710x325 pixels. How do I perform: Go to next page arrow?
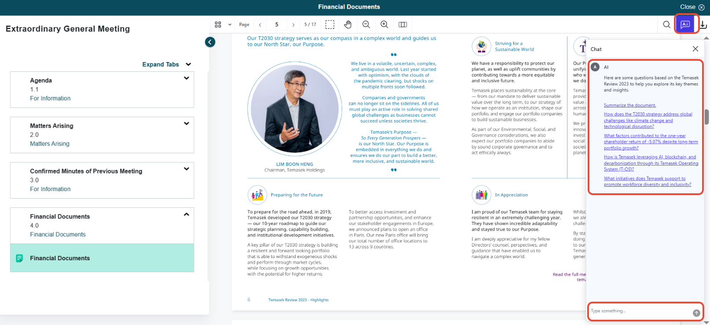[293, 25]
